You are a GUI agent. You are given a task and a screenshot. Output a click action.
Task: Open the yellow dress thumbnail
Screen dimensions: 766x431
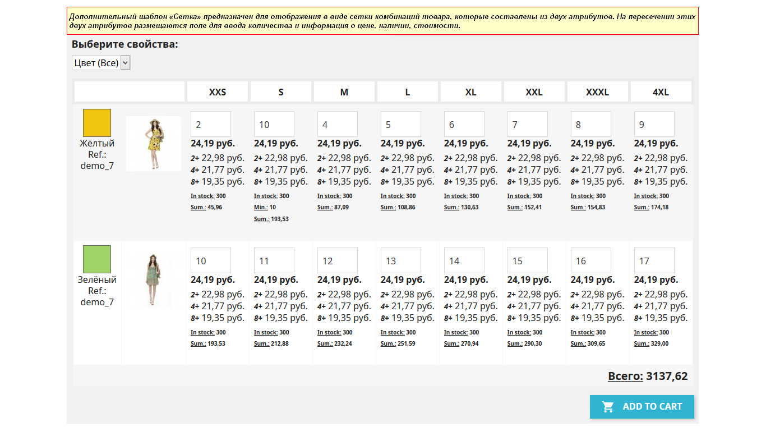coord(153,144)
